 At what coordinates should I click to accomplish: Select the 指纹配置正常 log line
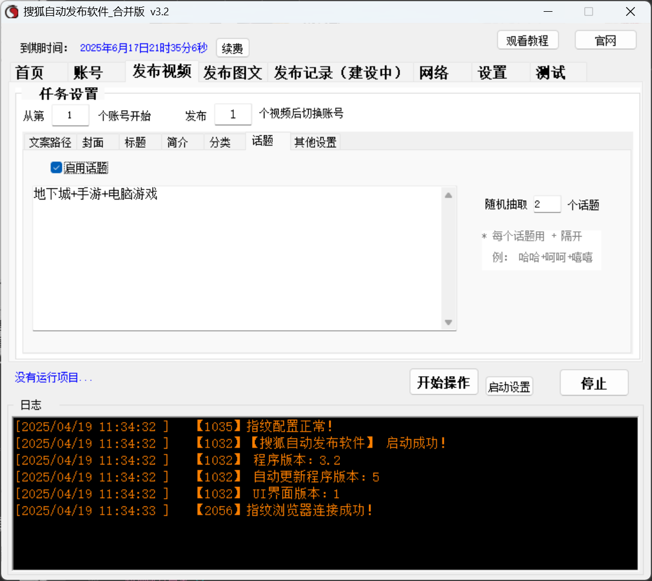point(175,426)
